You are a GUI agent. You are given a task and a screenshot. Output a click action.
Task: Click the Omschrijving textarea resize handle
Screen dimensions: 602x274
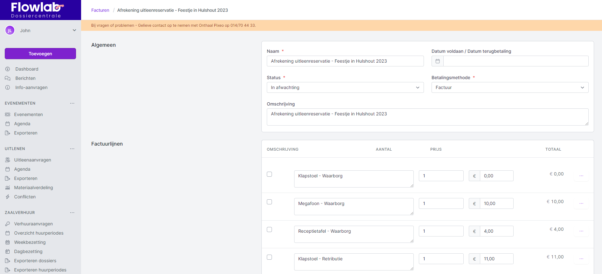pos(586,124)
